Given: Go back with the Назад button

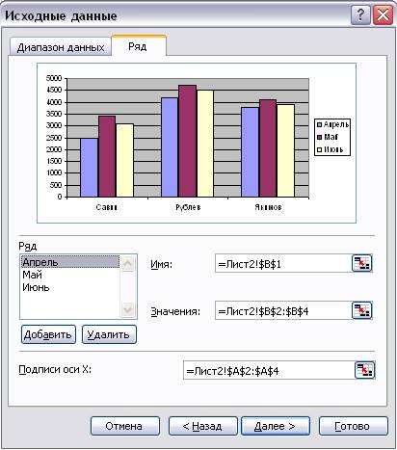Looking at the screenshot, I should [x=202, y=426].
